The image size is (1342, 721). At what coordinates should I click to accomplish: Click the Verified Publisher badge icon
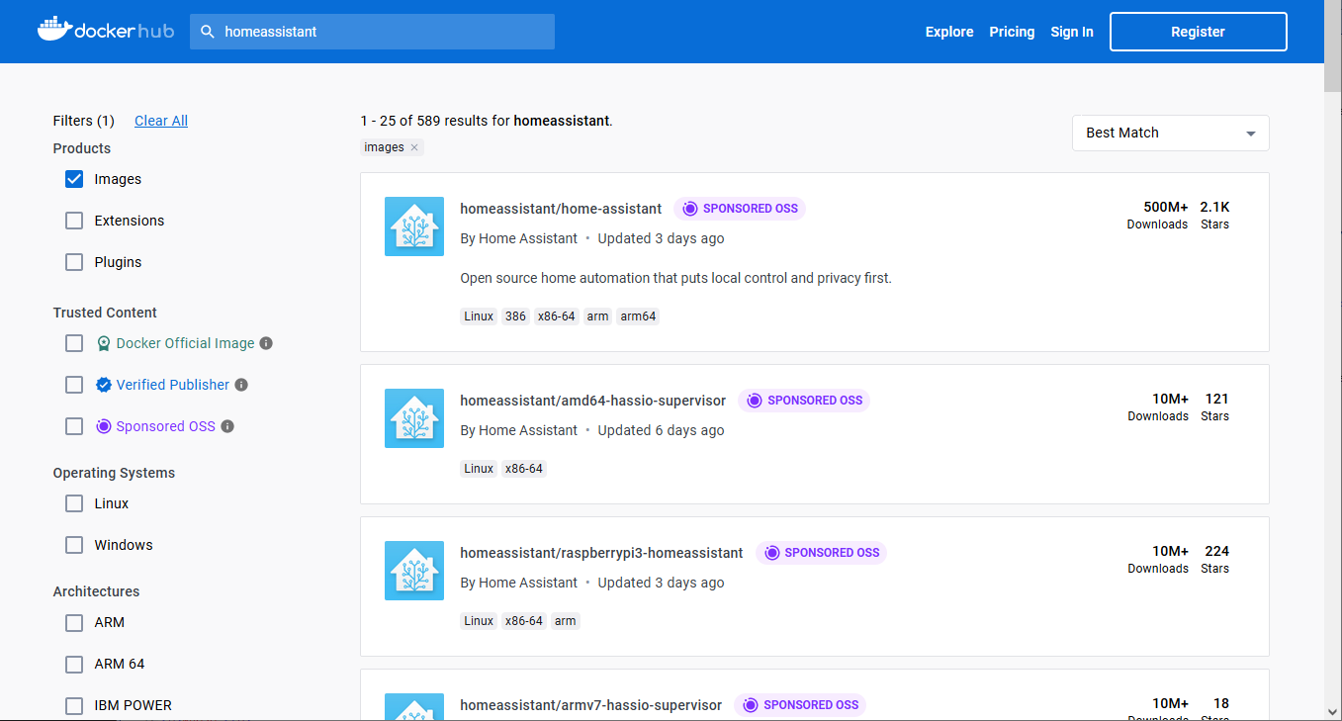point(104,385)
